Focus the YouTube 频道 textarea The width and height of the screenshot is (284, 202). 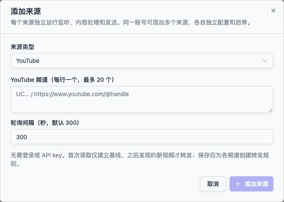142,100
